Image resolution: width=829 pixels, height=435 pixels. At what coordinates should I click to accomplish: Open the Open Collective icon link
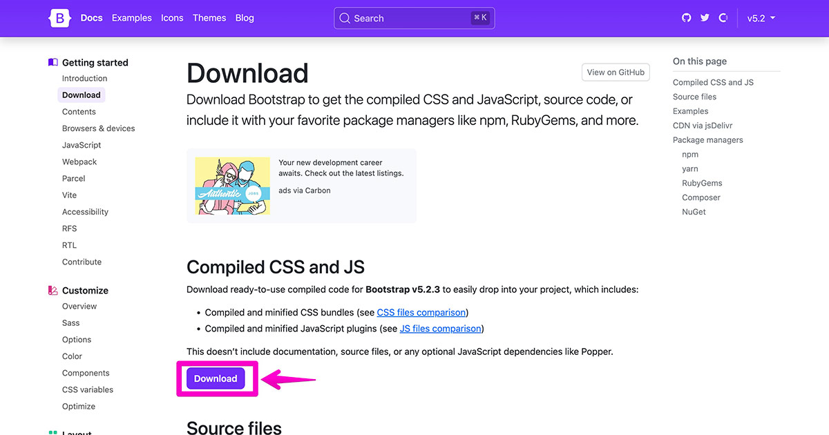[723, 18]
